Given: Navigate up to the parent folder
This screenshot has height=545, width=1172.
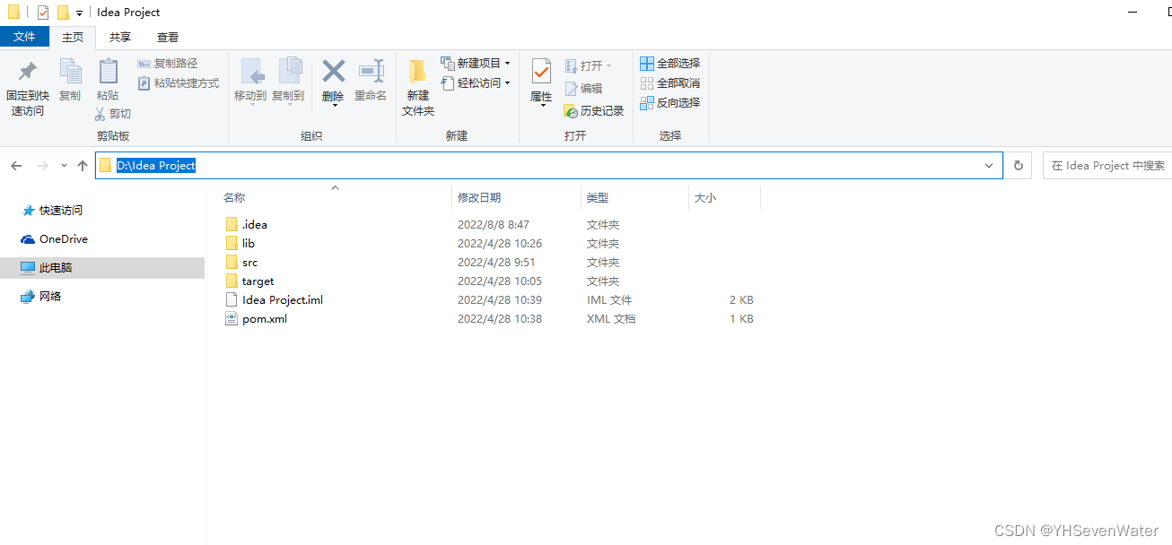Looking at the screenshot, I should 82,165.
